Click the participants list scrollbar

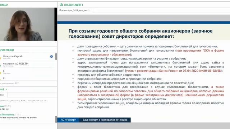(x=56, y=57)
